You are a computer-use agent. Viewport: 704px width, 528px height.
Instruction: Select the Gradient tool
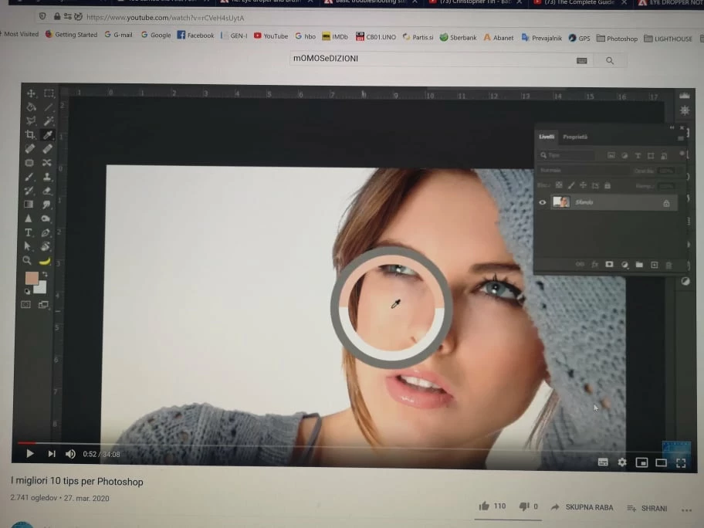pyautogui.click(x=29, y=205)
